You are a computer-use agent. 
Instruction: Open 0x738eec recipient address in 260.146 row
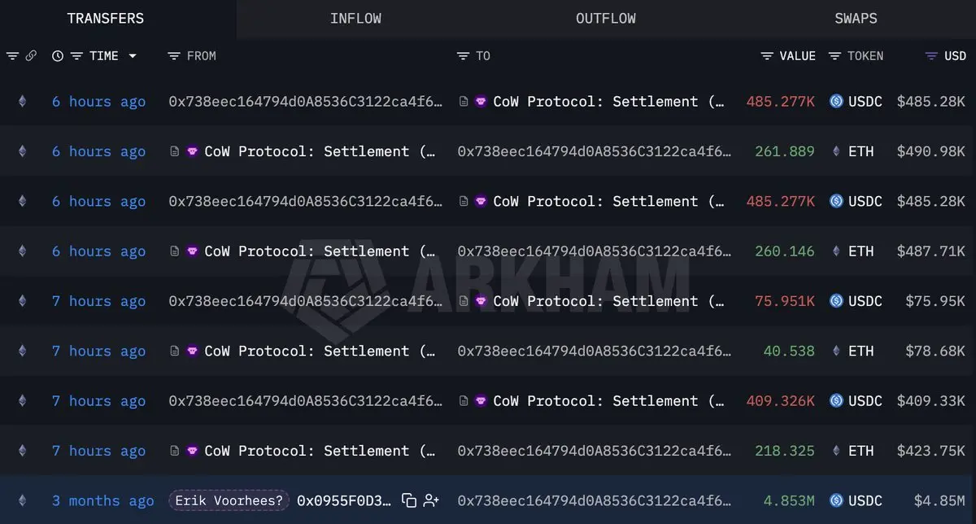[595, 251]
